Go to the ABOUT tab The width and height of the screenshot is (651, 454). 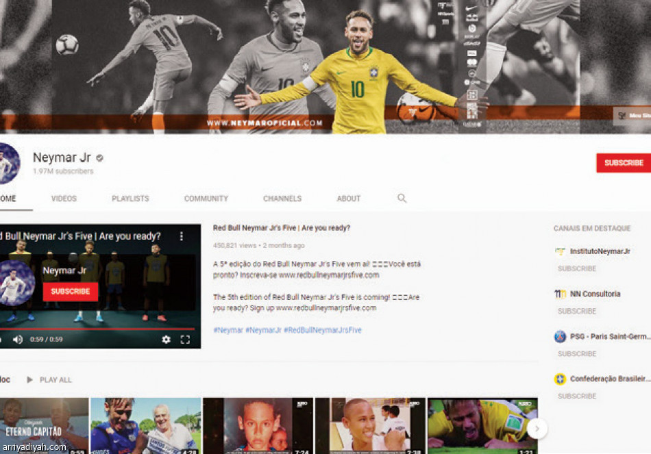348,199
